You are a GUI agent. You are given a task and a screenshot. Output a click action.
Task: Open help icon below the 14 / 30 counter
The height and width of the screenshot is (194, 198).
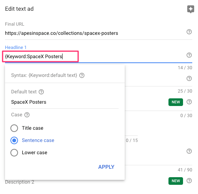(x=189, y=78)
